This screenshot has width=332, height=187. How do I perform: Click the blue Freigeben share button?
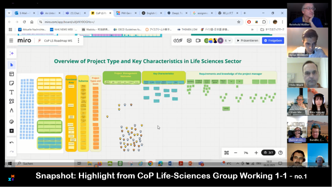pos(273,40)
